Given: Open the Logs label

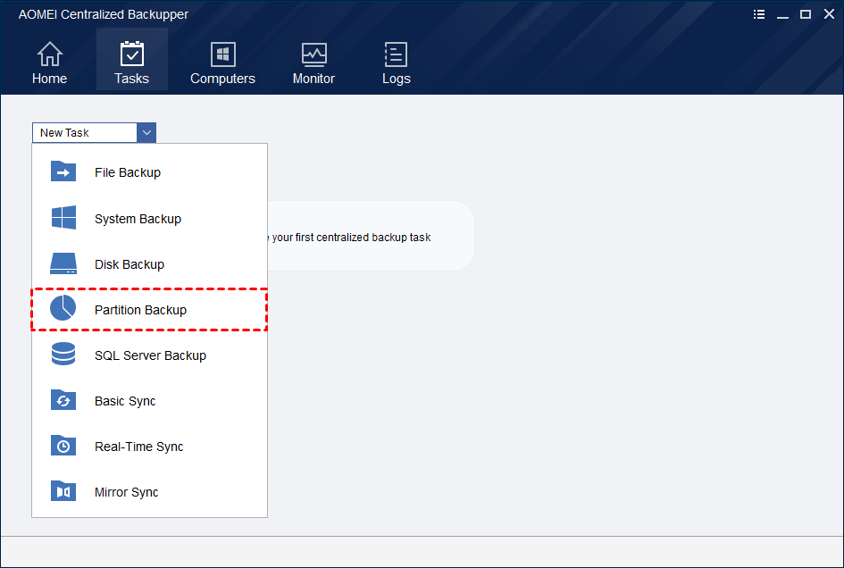Looking at the screenshot, I should coord(397,79).
